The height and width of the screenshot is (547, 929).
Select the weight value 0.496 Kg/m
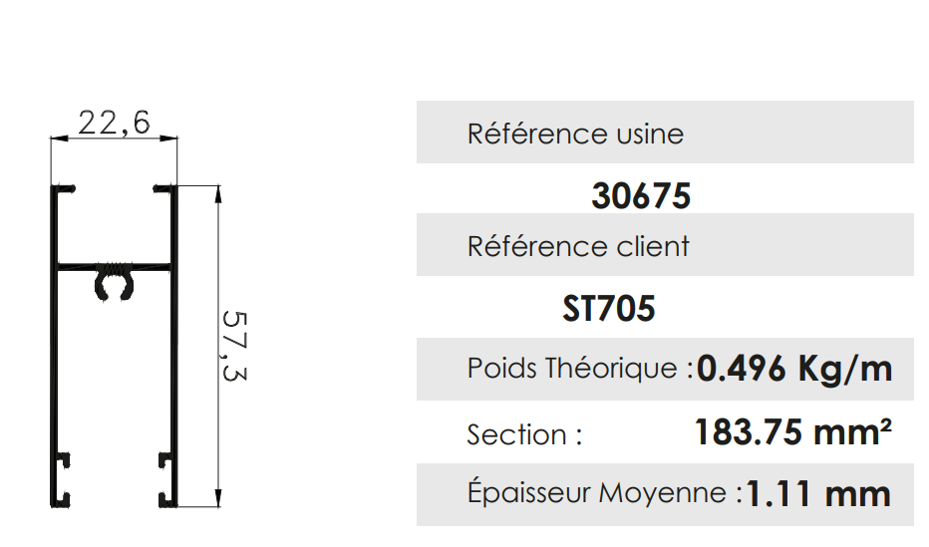pyautogui.click(x=794, y=369)
